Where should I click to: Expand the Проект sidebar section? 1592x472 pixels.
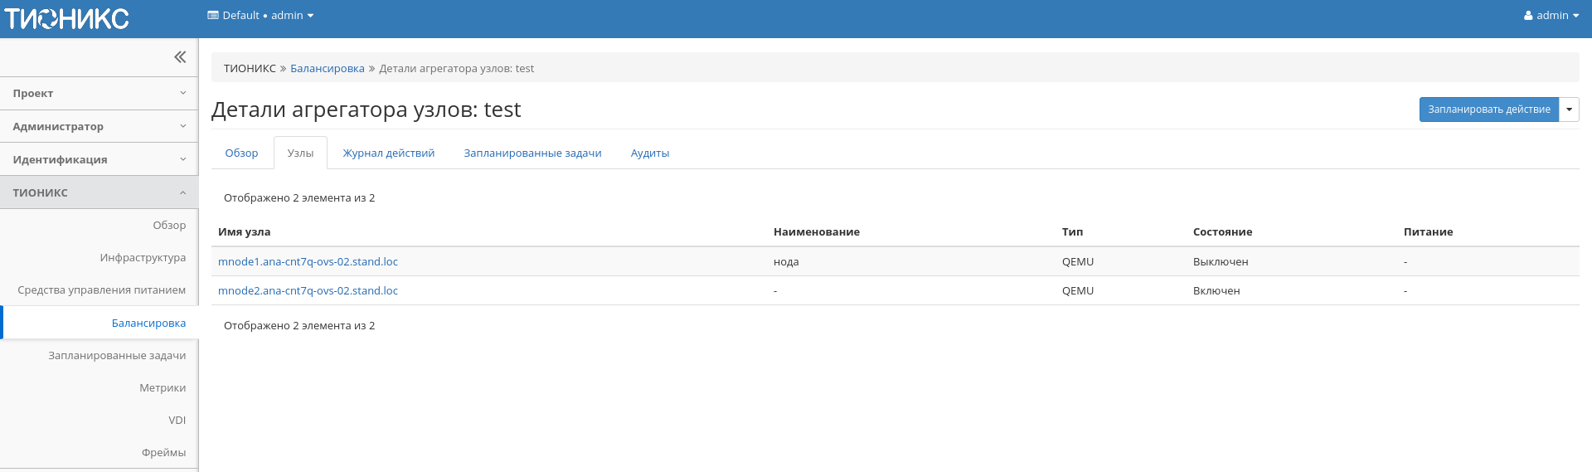(x=99, y=94)
